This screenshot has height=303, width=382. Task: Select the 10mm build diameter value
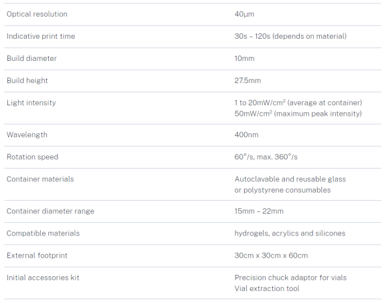click(244, 58)
